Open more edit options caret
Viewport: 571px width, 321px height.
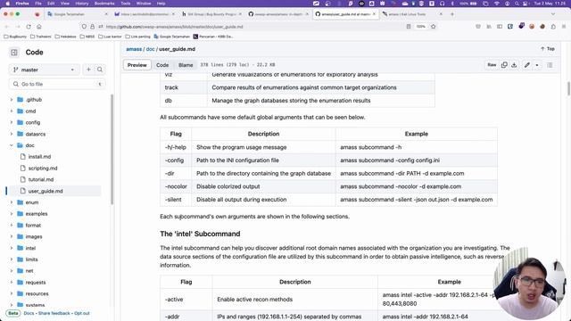(x=537, y=65)
